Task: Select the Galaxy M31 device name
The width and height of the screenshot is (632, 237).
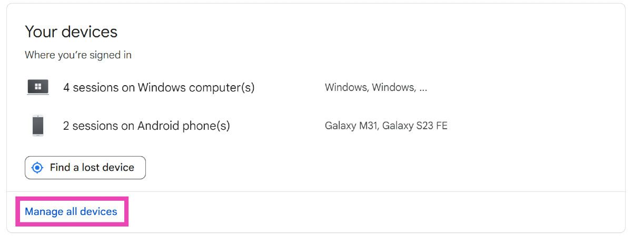Action: coord(351,126)
